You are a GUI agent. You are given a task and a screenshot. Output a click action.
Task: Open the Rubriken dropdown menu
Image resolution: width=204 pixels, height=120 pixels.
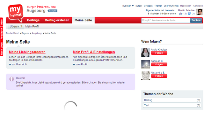tap(128, 6)
